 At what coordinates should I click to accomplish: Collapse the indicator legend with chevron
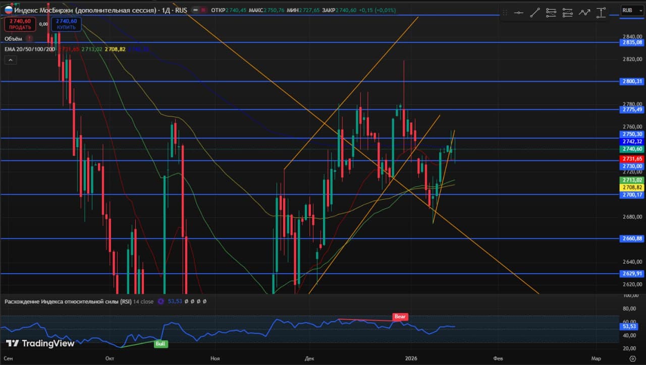click(x=11, y=60)
